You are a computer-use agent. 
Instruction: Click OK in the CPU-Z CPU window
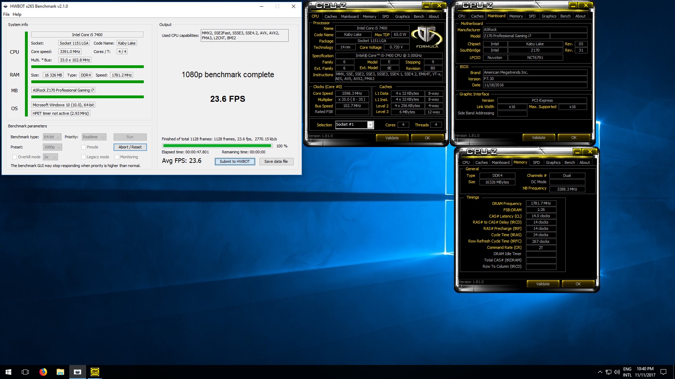tap(427, 138)
